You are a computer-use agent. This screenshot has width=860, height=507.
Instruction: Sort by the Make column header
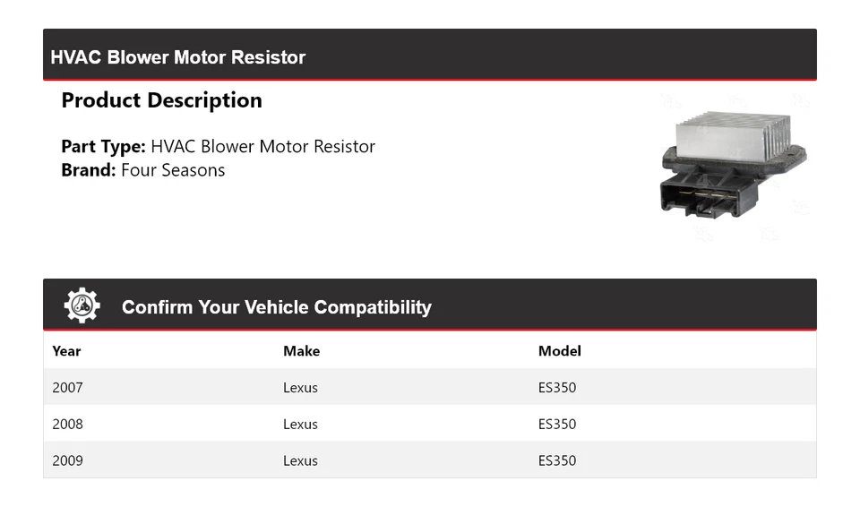click(301, 351)
